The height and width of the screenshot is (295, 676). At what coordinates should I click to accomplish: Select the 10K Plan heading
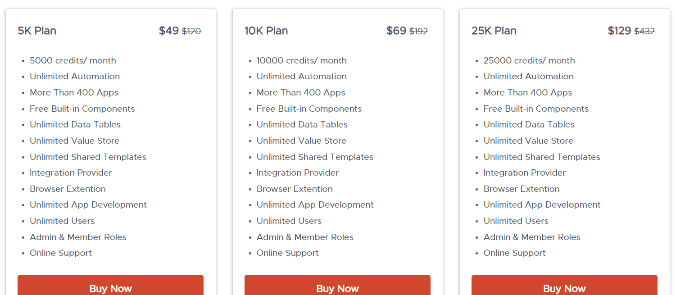[266, 31]
